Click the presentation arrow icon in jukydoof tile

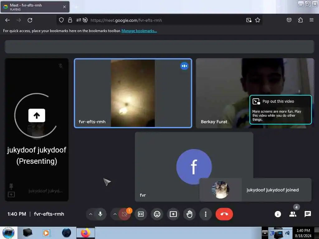[x=37, y=115]
